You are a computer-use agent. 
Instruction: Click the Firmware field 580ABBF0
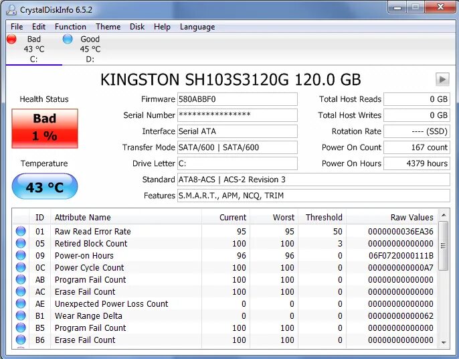point(238,99)
